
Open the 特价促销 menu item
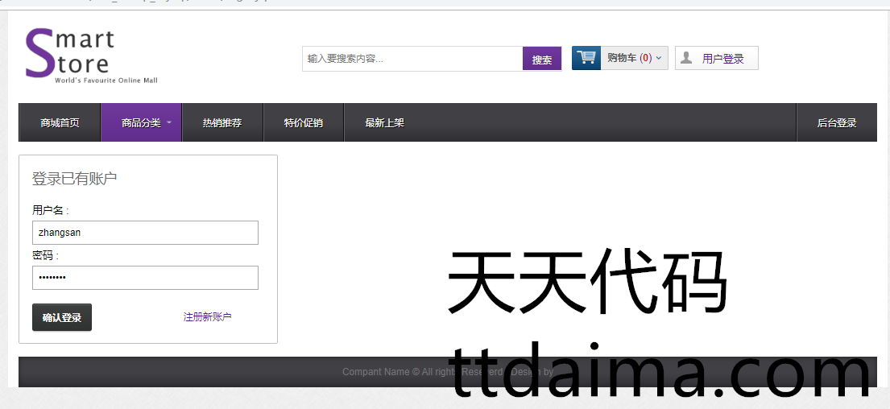click(x=304, y=123)
